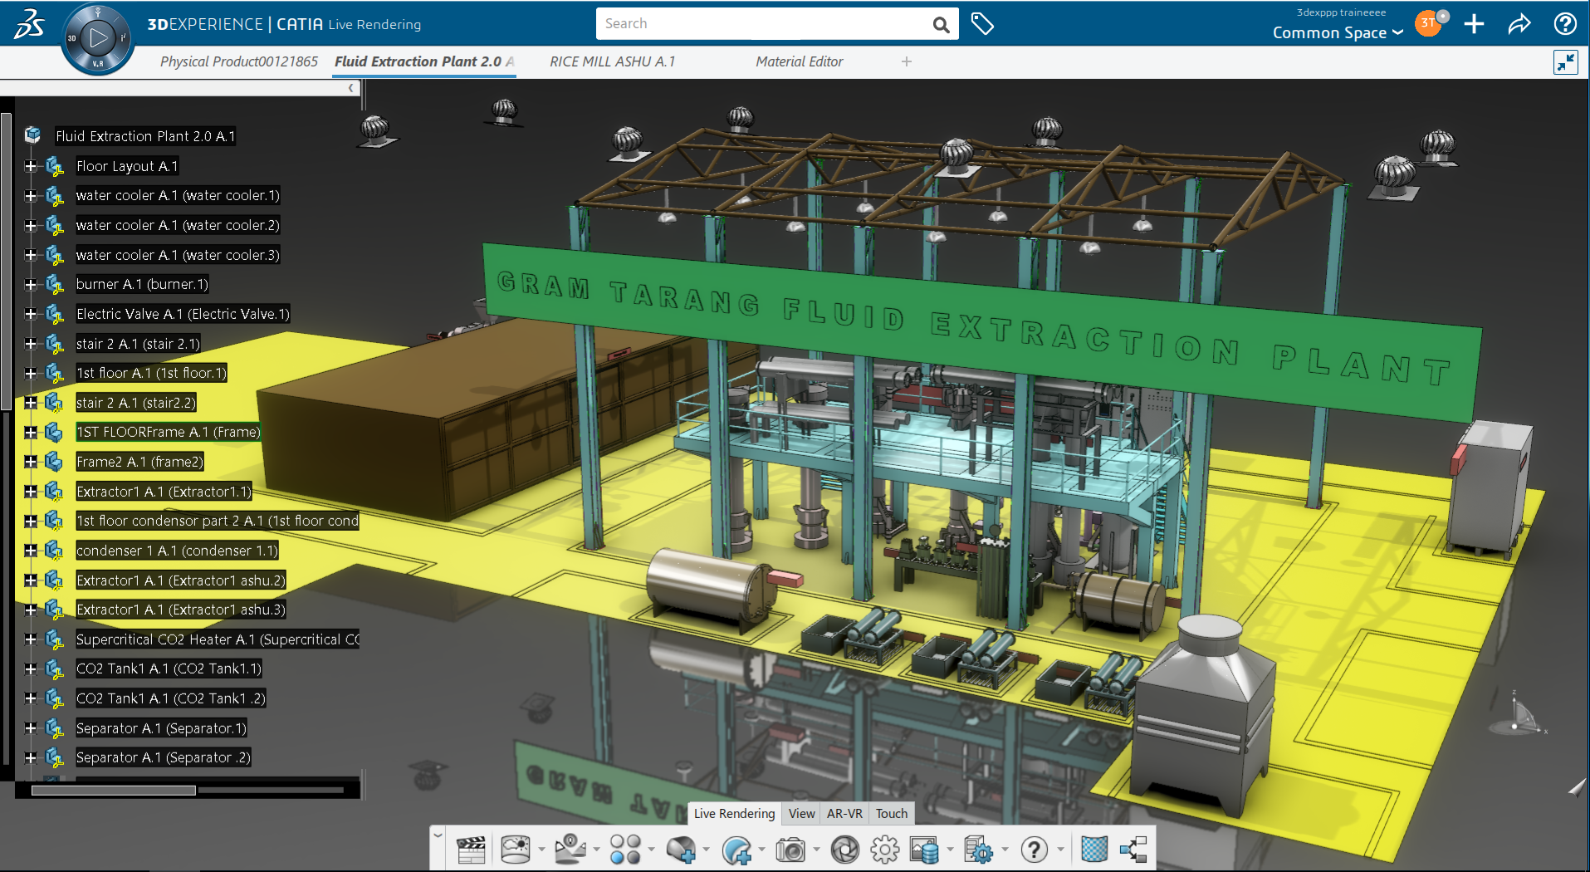Open the Ambience dropdown arrow
The height and width of the screenshot is (872, 1590).
point(541,850)
